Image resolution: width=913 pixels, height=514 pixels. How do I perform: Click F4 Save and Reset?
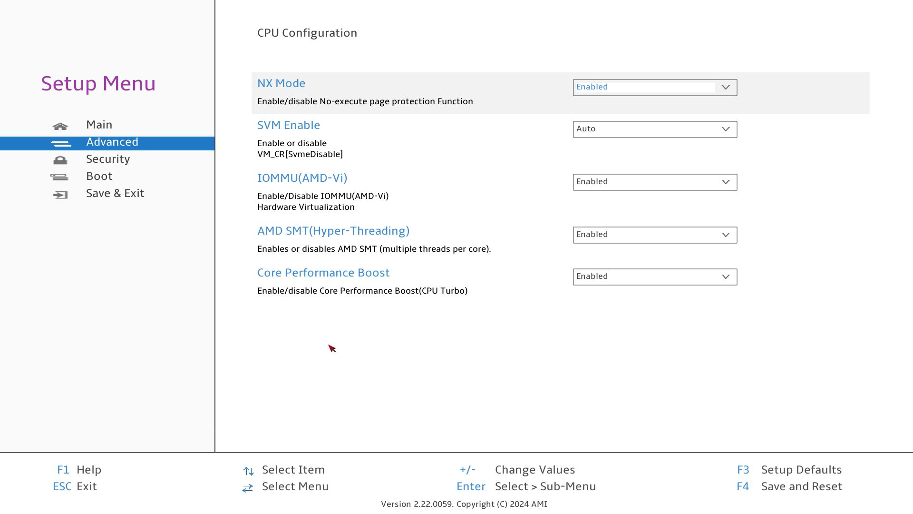click(x=801, y=486)
